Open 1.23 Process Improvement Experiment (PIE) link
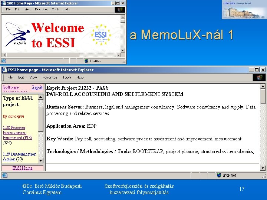The width and height of the screenshot is (267, 200). (x=17, y=133)
